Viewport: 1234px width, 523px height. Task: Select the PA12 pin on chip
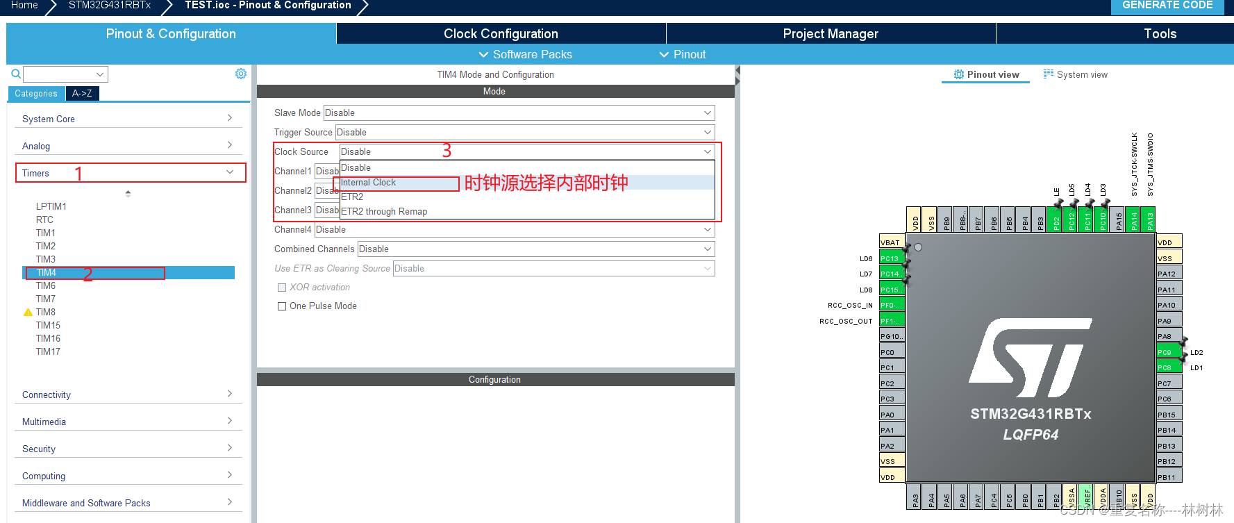pyautogui.click(x=1169, y=274)
